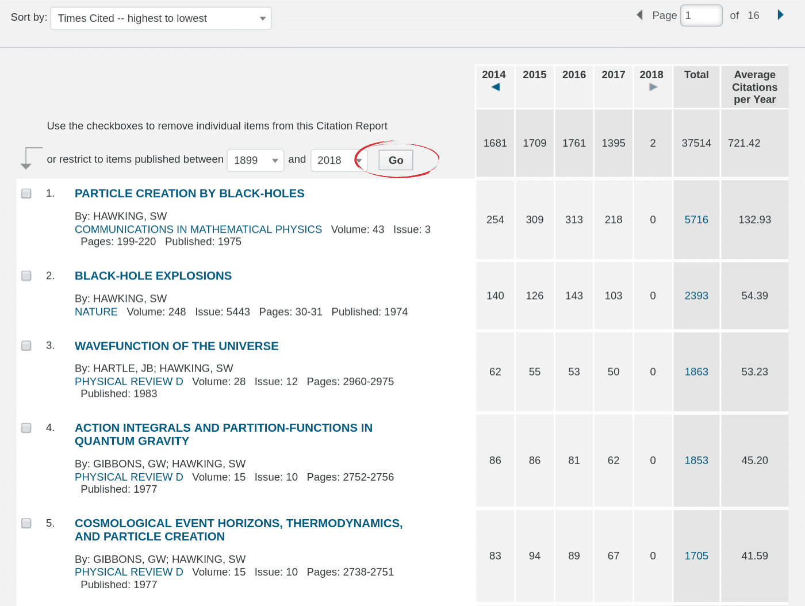
Task: Open article PARTICLE CREATION BY BLACK-HOLES
Action: 189,193
